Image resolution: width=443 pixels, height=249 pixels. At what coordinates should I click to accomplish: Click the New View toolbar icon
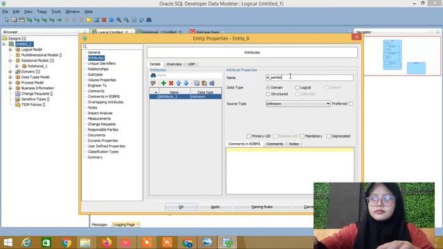tap(21, 20)
